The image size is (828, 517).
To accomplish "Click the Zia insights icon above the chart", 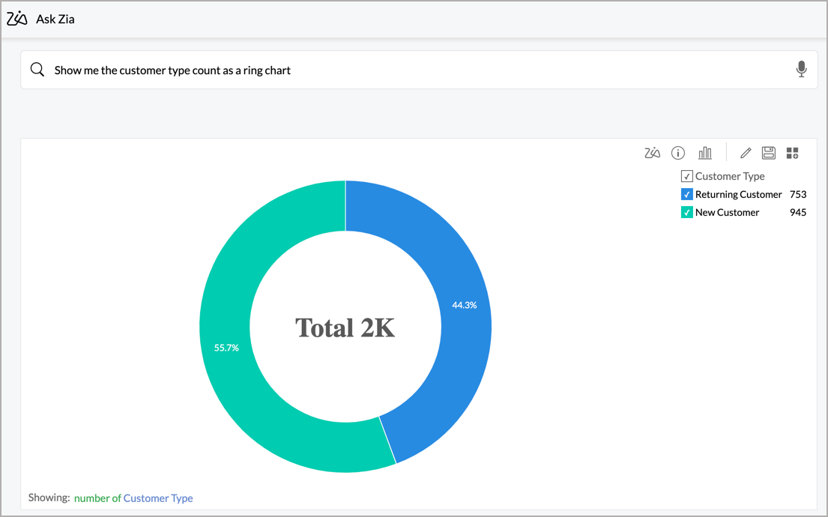I will (652, 153).
